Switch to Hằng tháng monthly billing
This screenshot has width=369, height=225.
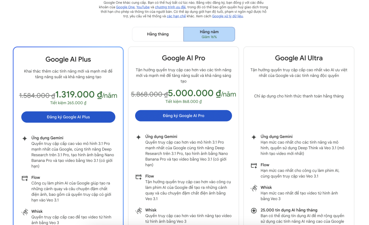157,34
